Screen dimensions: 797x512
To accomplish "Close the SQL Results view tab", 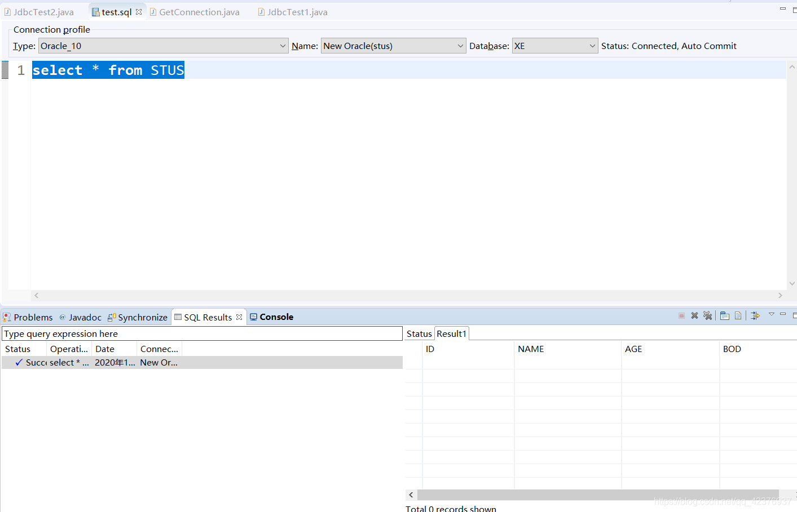I will tap(239, 317).
